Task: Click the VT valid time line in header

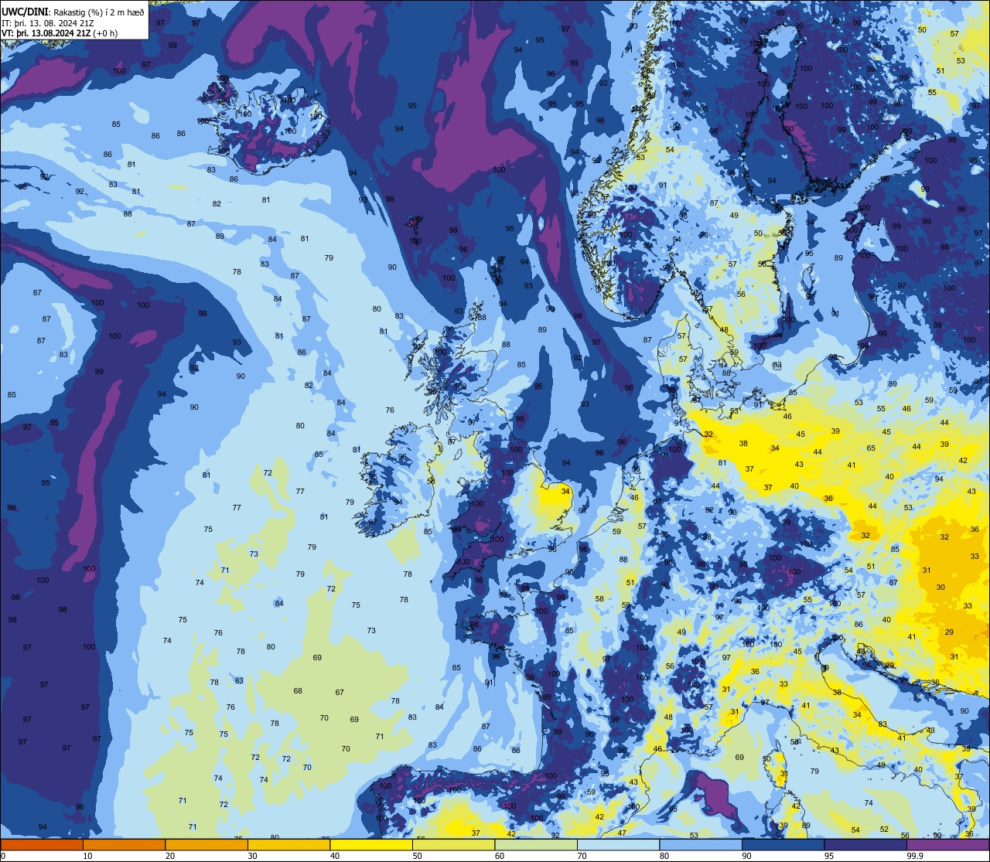Action: (60, 32)
